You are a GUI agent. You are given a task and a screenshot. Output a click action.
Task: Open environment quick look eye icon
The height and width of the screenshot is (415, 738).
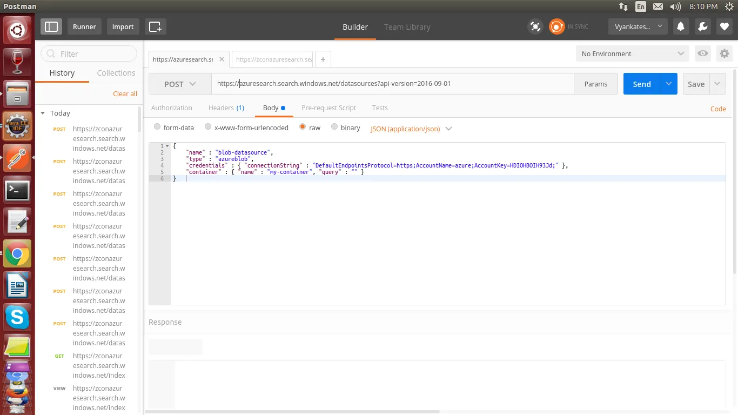[x=703, y=53]
